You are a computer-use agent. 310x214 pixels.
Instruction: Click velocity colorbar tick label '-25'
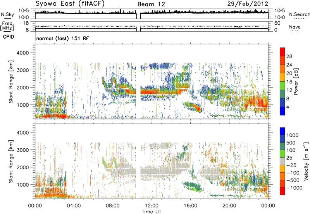292,165
